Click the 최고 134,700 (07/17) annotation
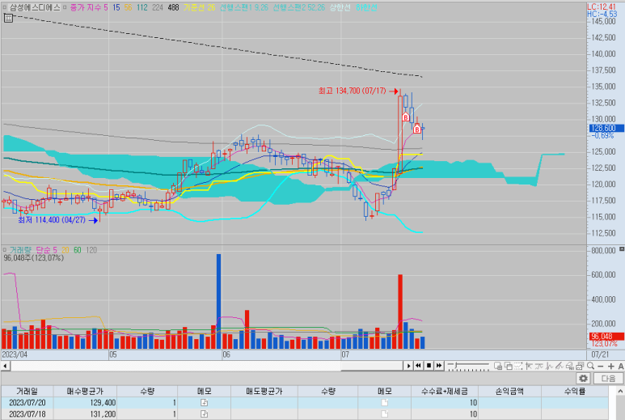 point(353,91)
